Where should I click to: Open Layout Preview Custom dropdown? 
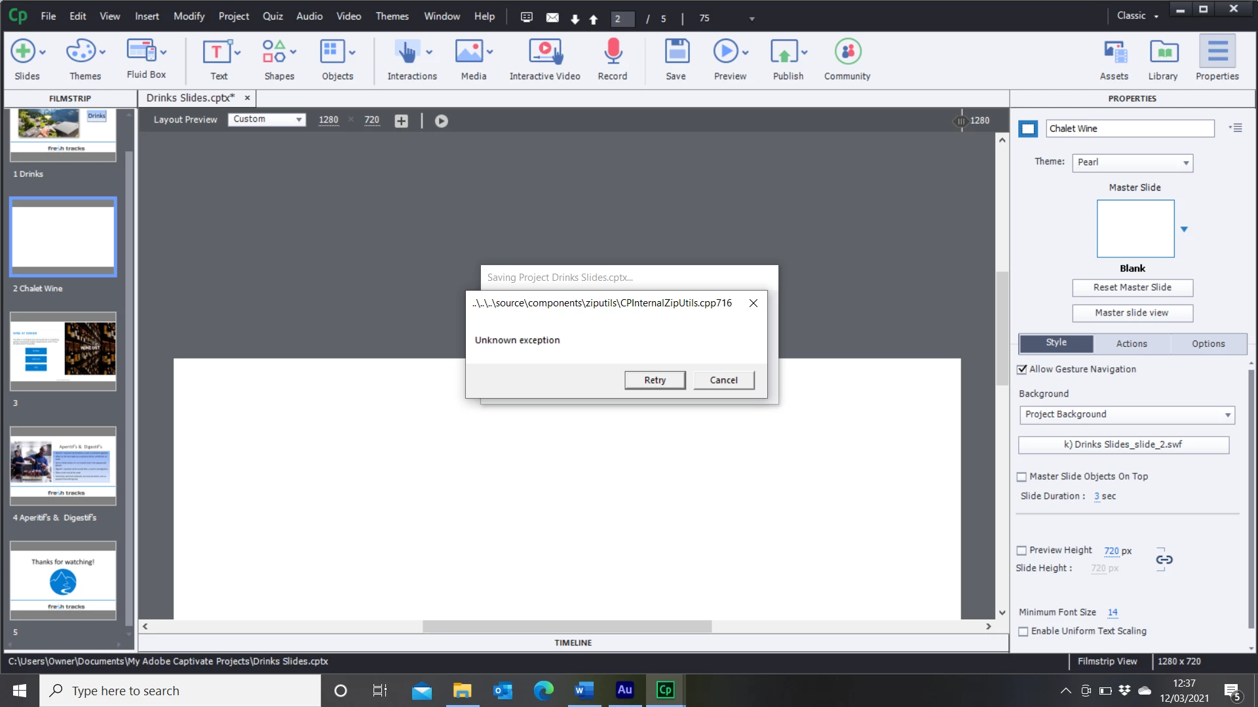coord(267,120)
